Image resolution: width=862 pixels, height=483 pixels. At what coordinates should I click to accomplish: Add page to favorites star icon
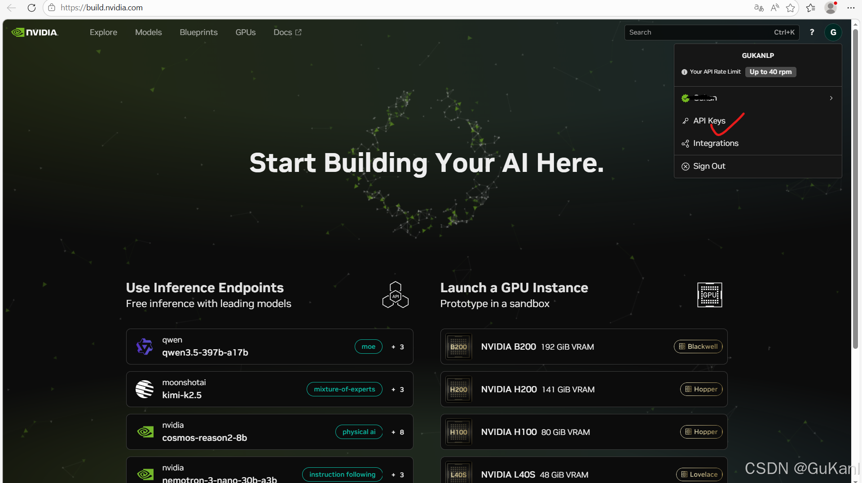[x=791, y=8]
